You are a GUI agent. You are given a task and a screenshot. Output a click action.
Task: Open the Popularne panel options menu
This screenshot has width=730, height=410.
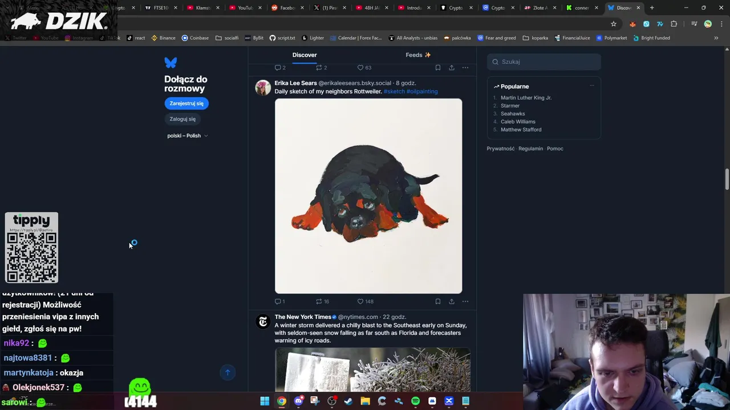tap(591, 86)
